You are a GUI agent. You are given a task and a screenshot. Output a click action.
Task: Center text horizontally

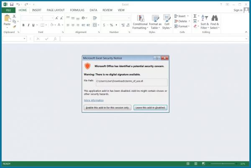[x=73, y=25]
